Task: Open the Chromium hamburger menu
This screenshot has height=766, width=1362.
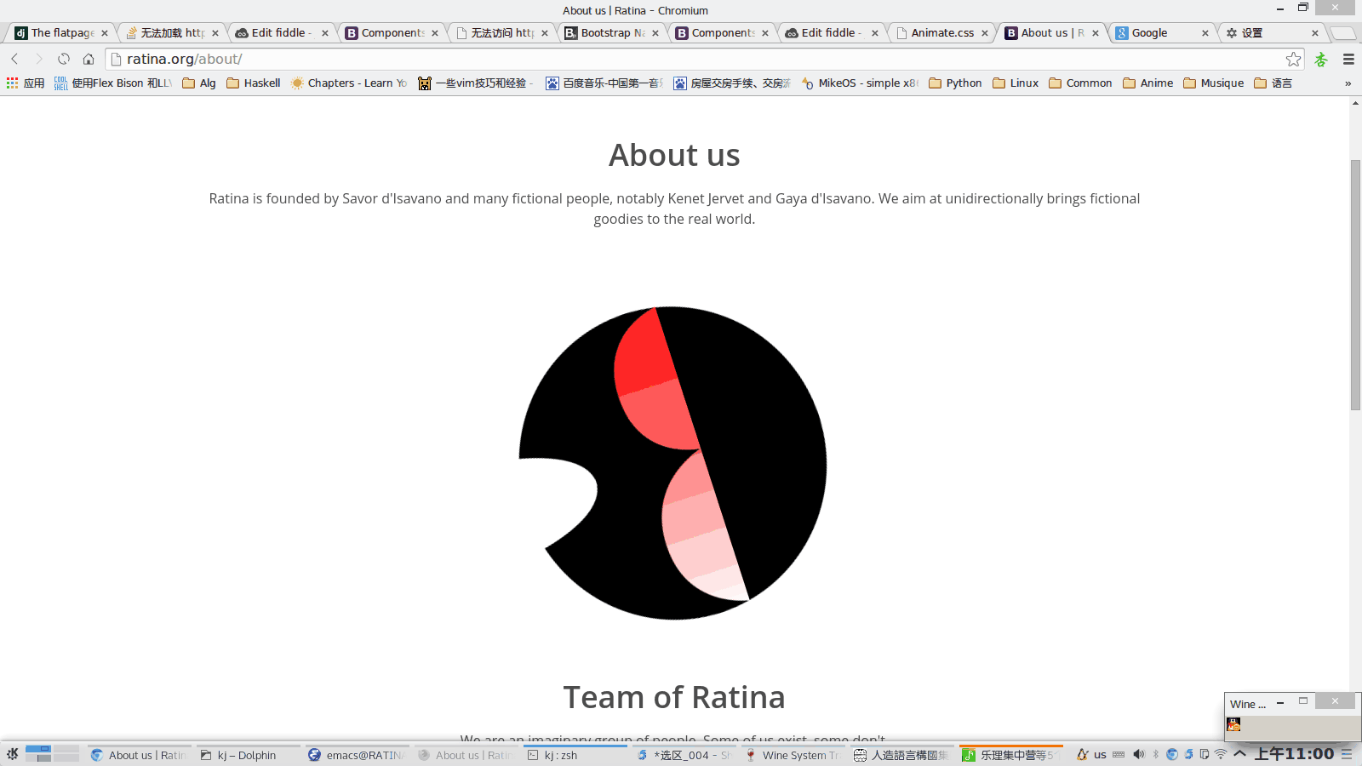Action: point(1348,59)
